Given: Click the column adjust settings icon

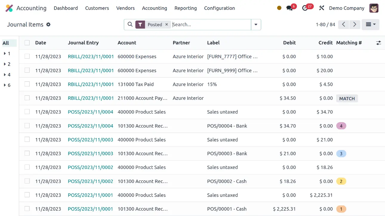Looking at the screenshot, I should tap(378, 43).
